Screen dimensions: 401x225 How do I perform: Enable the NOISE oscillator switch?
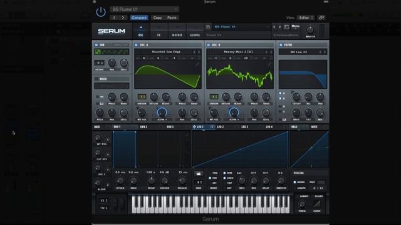(96, 79)
